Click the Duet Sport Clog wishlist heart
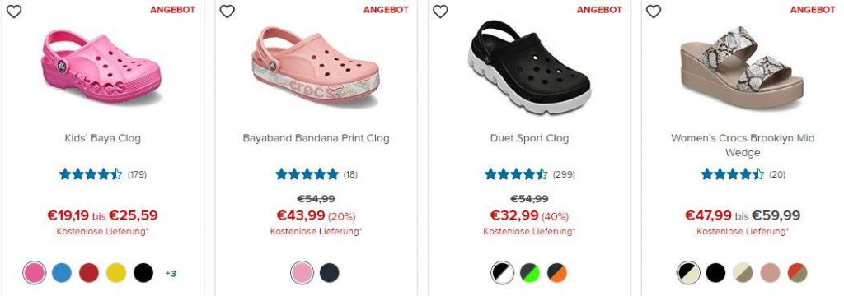 coord(440,12)
